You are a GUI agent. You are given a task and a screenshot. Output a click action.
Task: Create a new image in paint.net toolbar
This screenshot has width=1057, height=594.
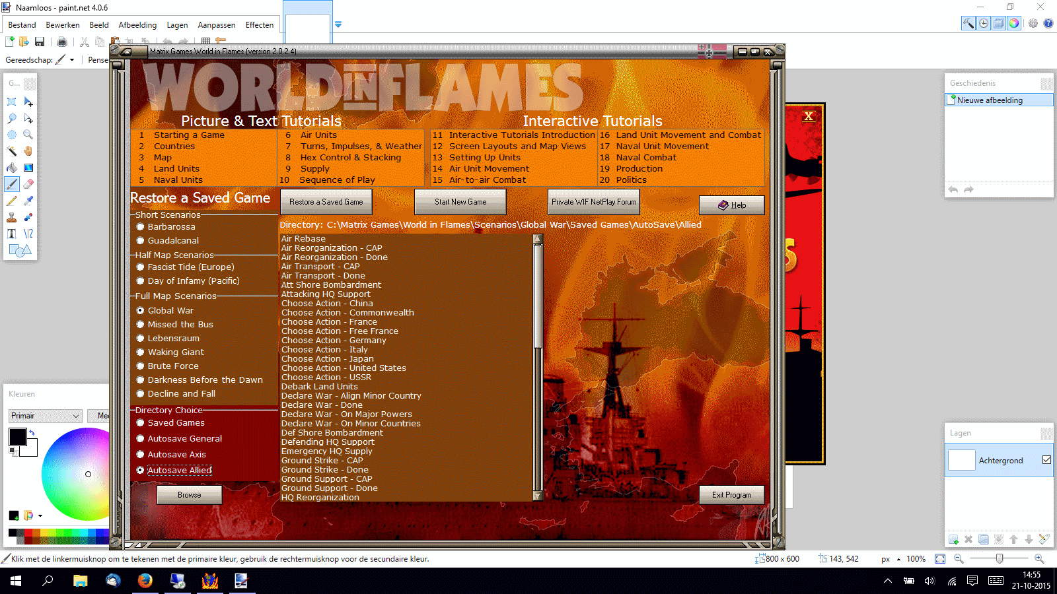coord(10,42)
